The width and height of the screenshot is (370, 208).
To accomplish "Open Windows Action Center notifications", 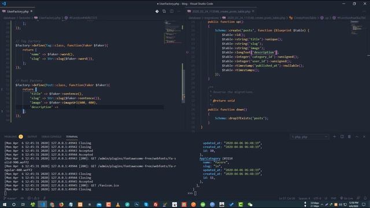I will tap(364, 205).
